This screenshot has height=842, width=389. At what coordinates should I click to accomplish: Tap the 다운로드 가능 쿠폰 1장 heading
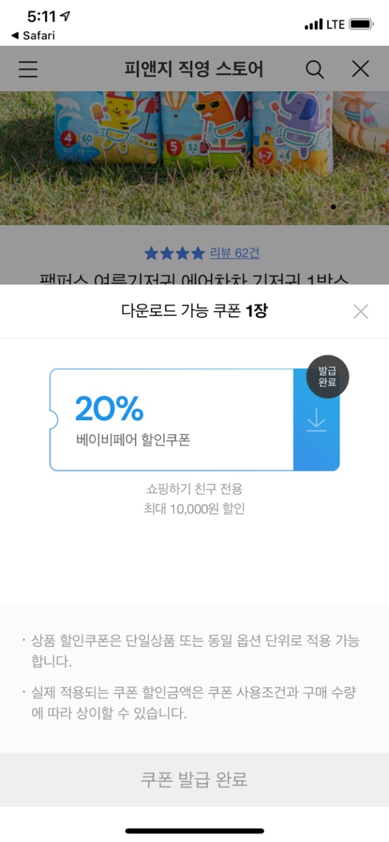(x=194, y=311)
